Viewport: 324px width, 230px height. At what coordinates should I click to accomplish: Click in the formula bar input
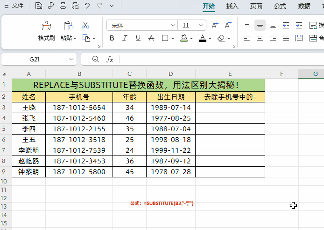tap(221, 59)
